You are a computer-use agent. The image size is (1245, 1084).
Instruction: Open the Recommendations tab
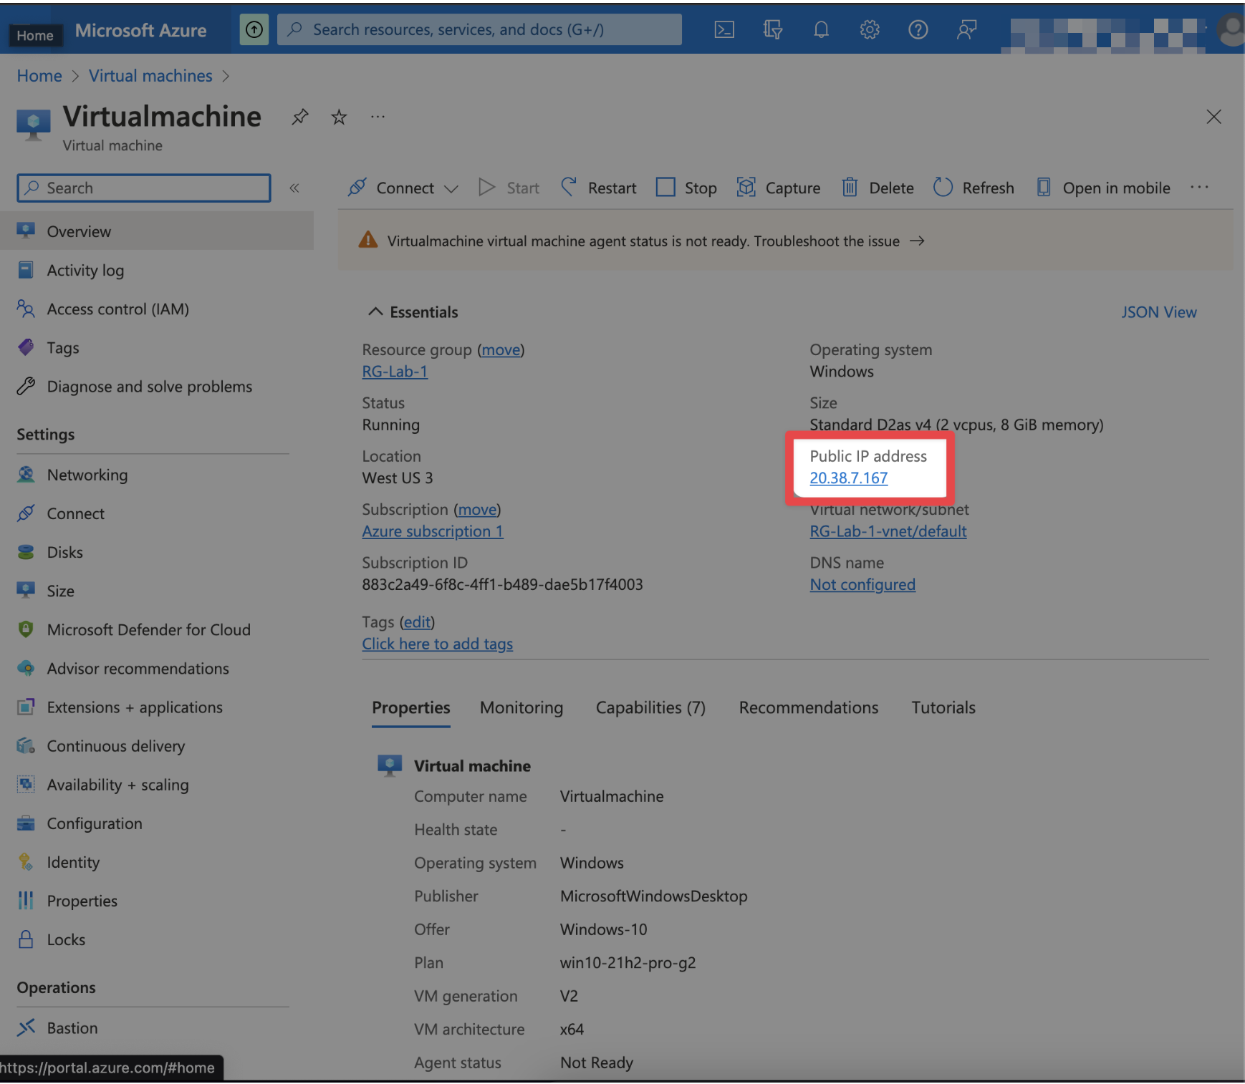(x=808, y=707)
